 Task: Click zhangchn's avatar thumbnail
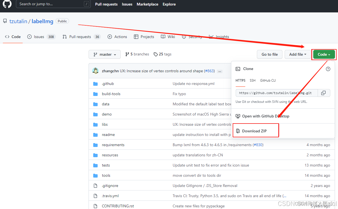pyautogui.click(x=95, y=71)
